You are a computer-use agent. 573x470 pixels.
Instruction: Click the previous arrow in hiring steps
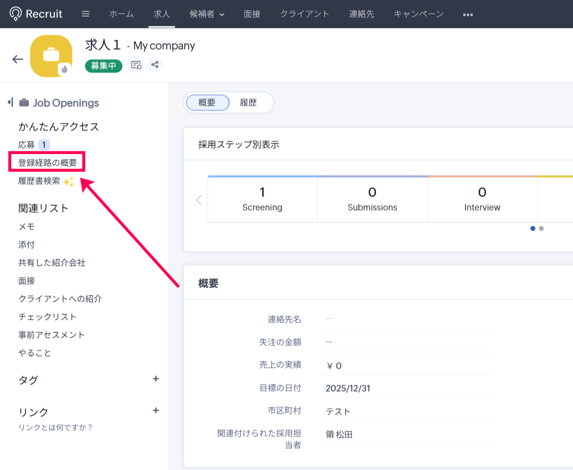coord(199,200)
